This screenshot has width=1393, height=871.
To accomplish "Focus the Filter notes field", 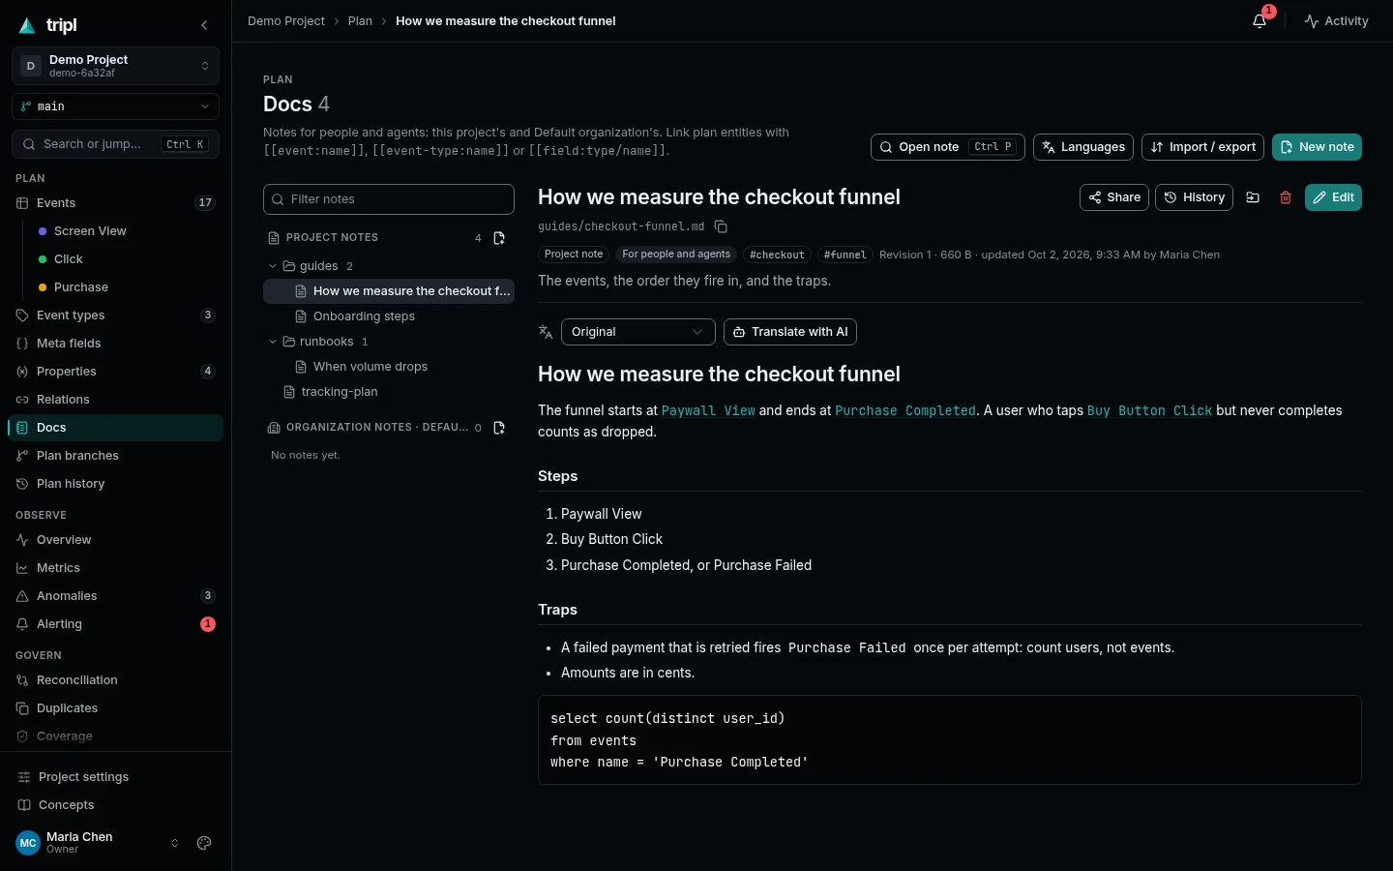I will click(x=389, y=199).
